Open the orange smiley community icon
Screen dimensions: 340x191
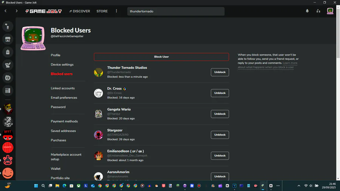8,173
